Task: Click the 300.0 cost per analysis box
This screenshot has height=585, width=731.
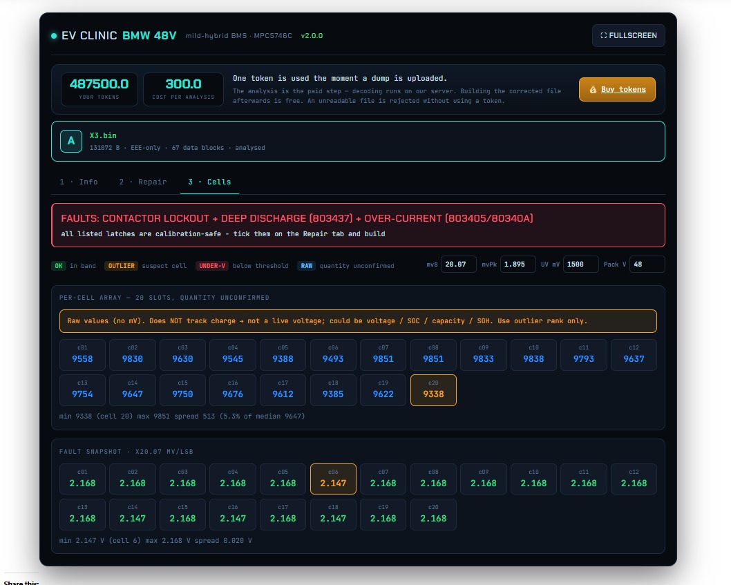Action: (x=183, y=89)
